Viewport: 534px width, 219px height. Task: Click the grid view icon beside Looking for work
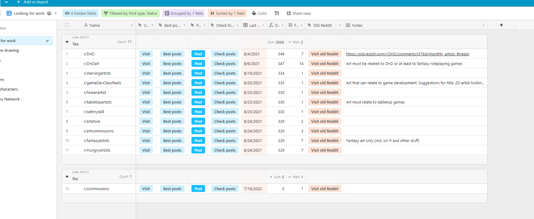9,13
